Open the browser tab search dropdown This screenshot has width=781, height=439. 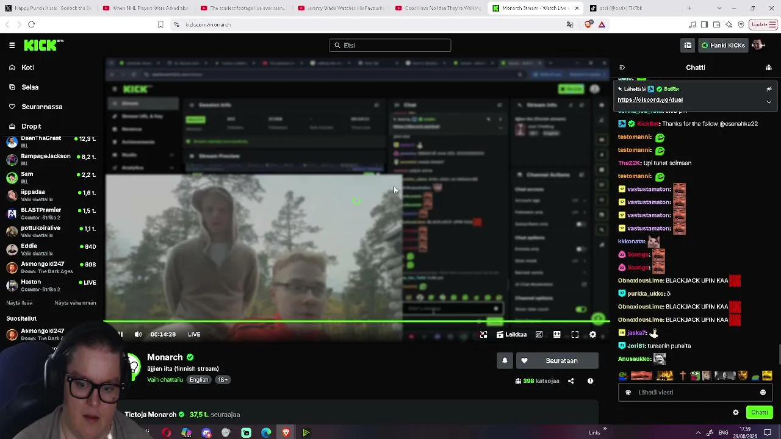click(719, 8)
